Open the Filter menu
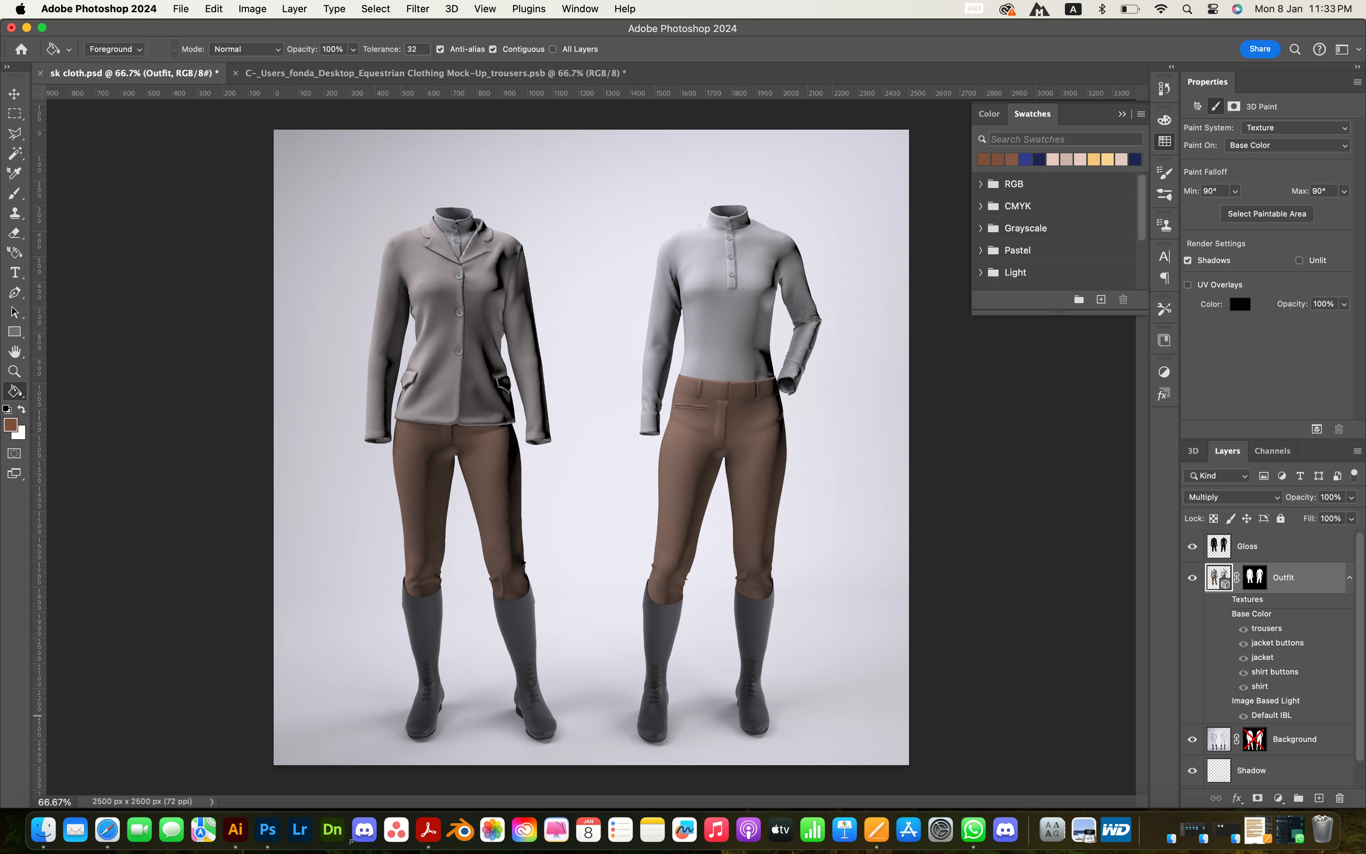Screen dimensions: 1366x854 [417, 8]
